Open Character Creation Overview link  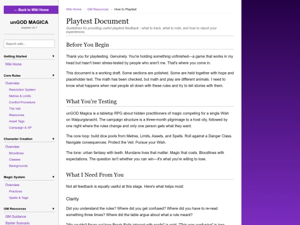(x=12, y=147)
